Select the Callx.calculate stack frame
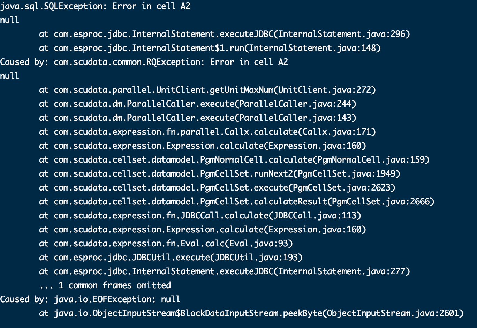Screen dimensions: 477x328 (x=207, y=132)
